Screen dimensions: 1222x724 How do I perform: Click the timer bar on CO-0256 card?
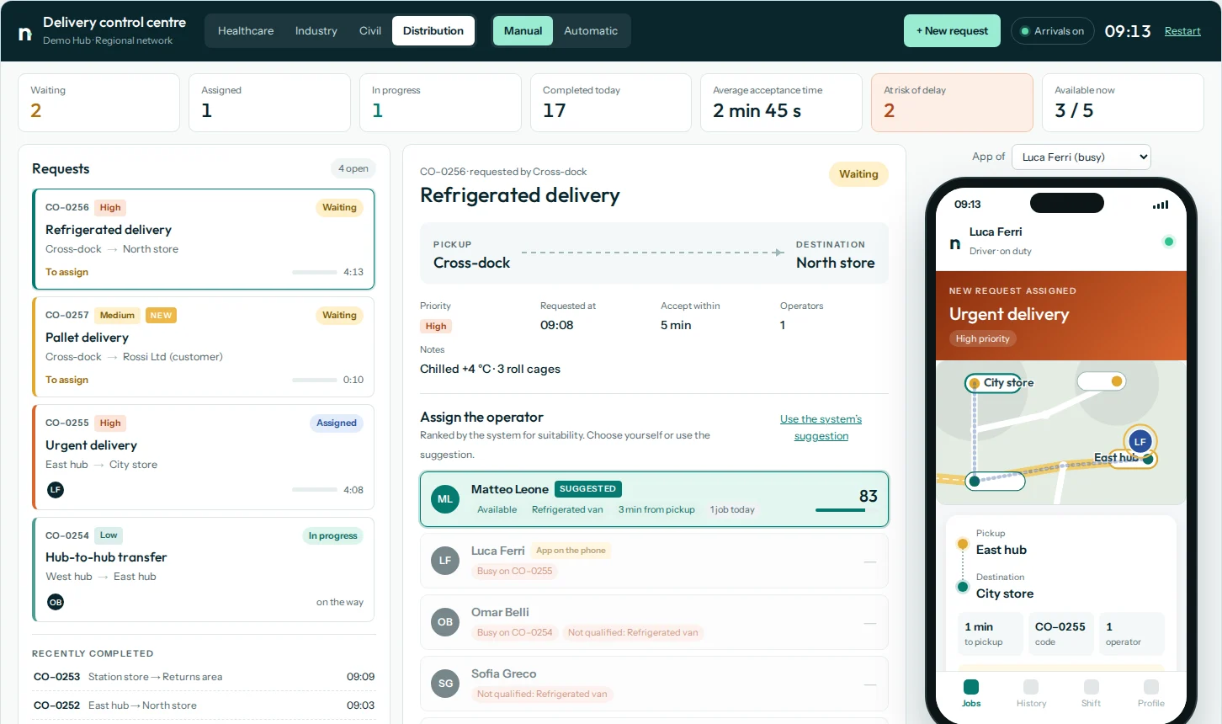tap(314, 273)
